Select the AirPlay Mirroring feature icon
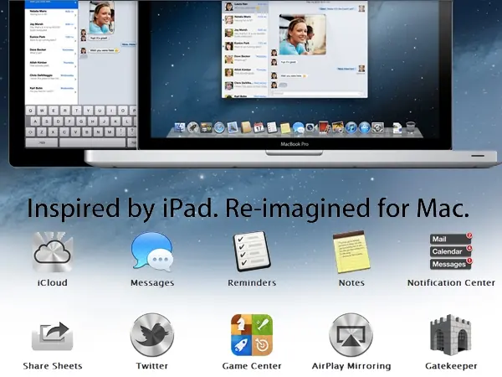This screenshot has width=502, height=377. (351, 334)
